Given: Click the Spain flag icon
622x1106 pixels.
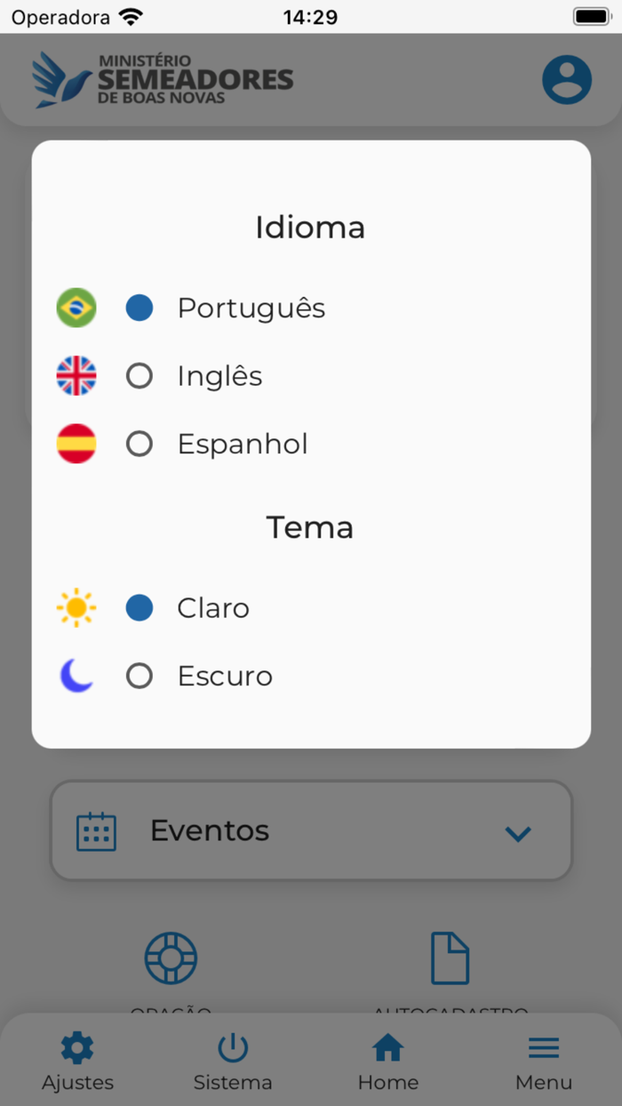Looking at the screenshot, I should 76,444.
